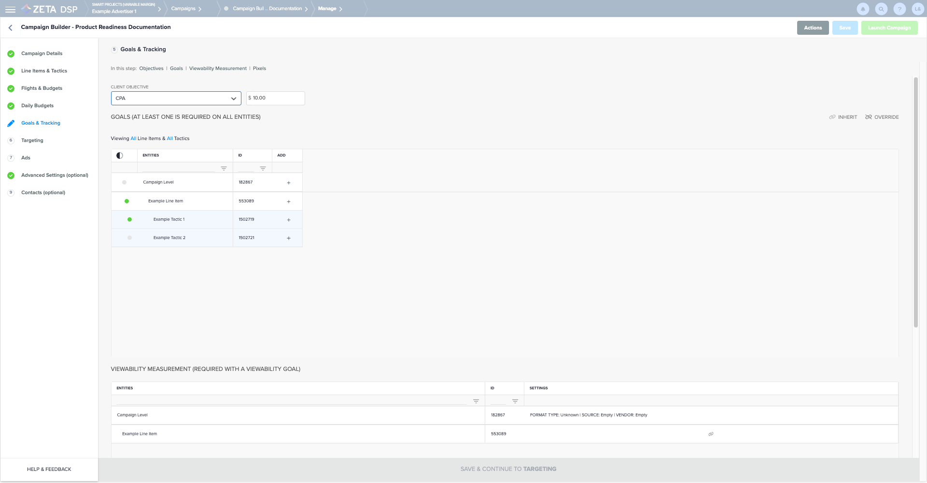The width and height of the screenshot is (927, 483).
Task: Click link icon in Example Line Item viewability row
Action: [x=711, y=434]
